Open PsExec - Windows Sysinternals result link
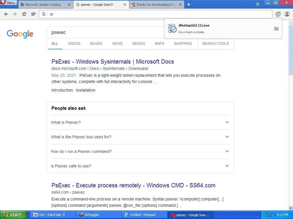293x219 pixels. point(113,62)
